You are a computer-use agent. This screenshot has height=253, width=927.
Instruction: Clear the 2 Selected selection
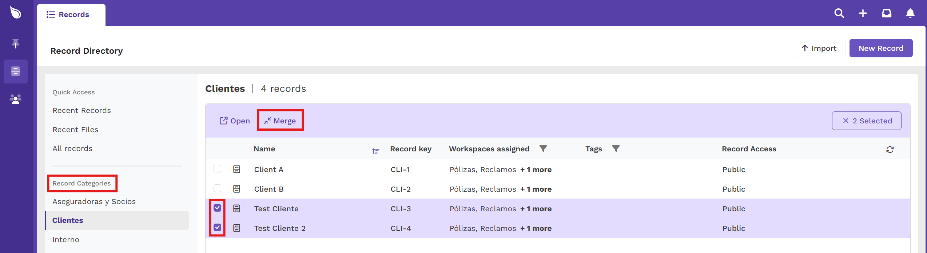[867, 121]
